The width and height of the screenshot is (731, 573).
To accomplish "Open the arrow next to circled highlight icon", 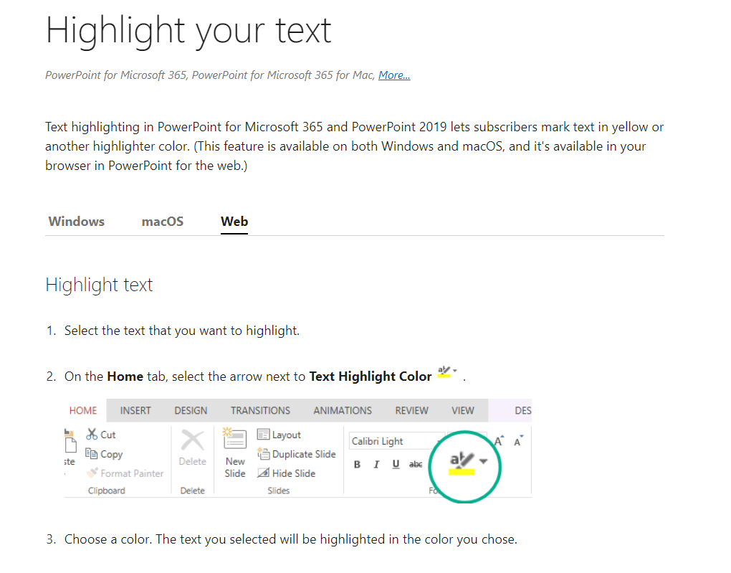I will click(x=484, y=461).
